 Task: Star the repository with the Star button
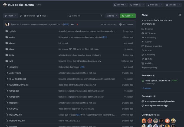171,5
